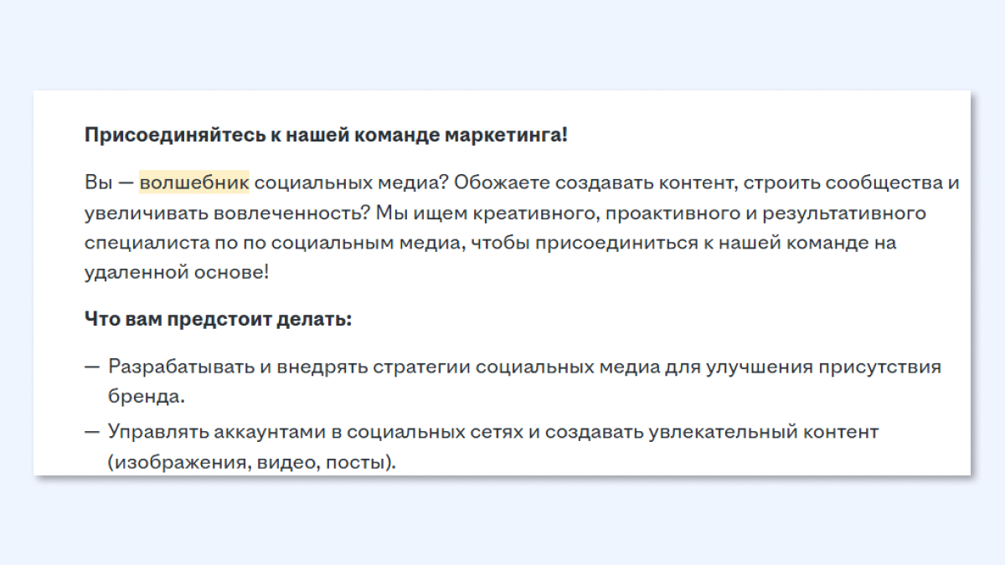Click the dash before "Разрабатывать"
Viewport: 1005px width, 565px height.
point(91,367)
